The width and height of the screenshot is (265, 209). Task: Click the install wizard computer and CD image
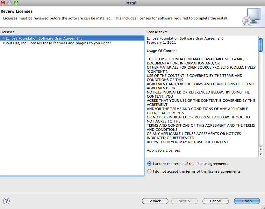click(x=251, y=17)
